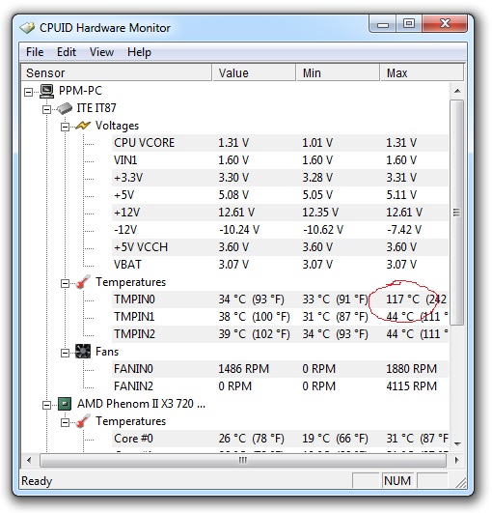This screenshot has height=513, width=492.
Task: Click the PPM-PC computer icon
Action: click(x=47, y=91)
